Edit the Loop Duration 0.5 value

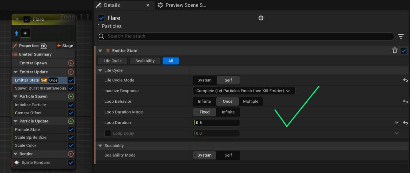coord(216,123)
